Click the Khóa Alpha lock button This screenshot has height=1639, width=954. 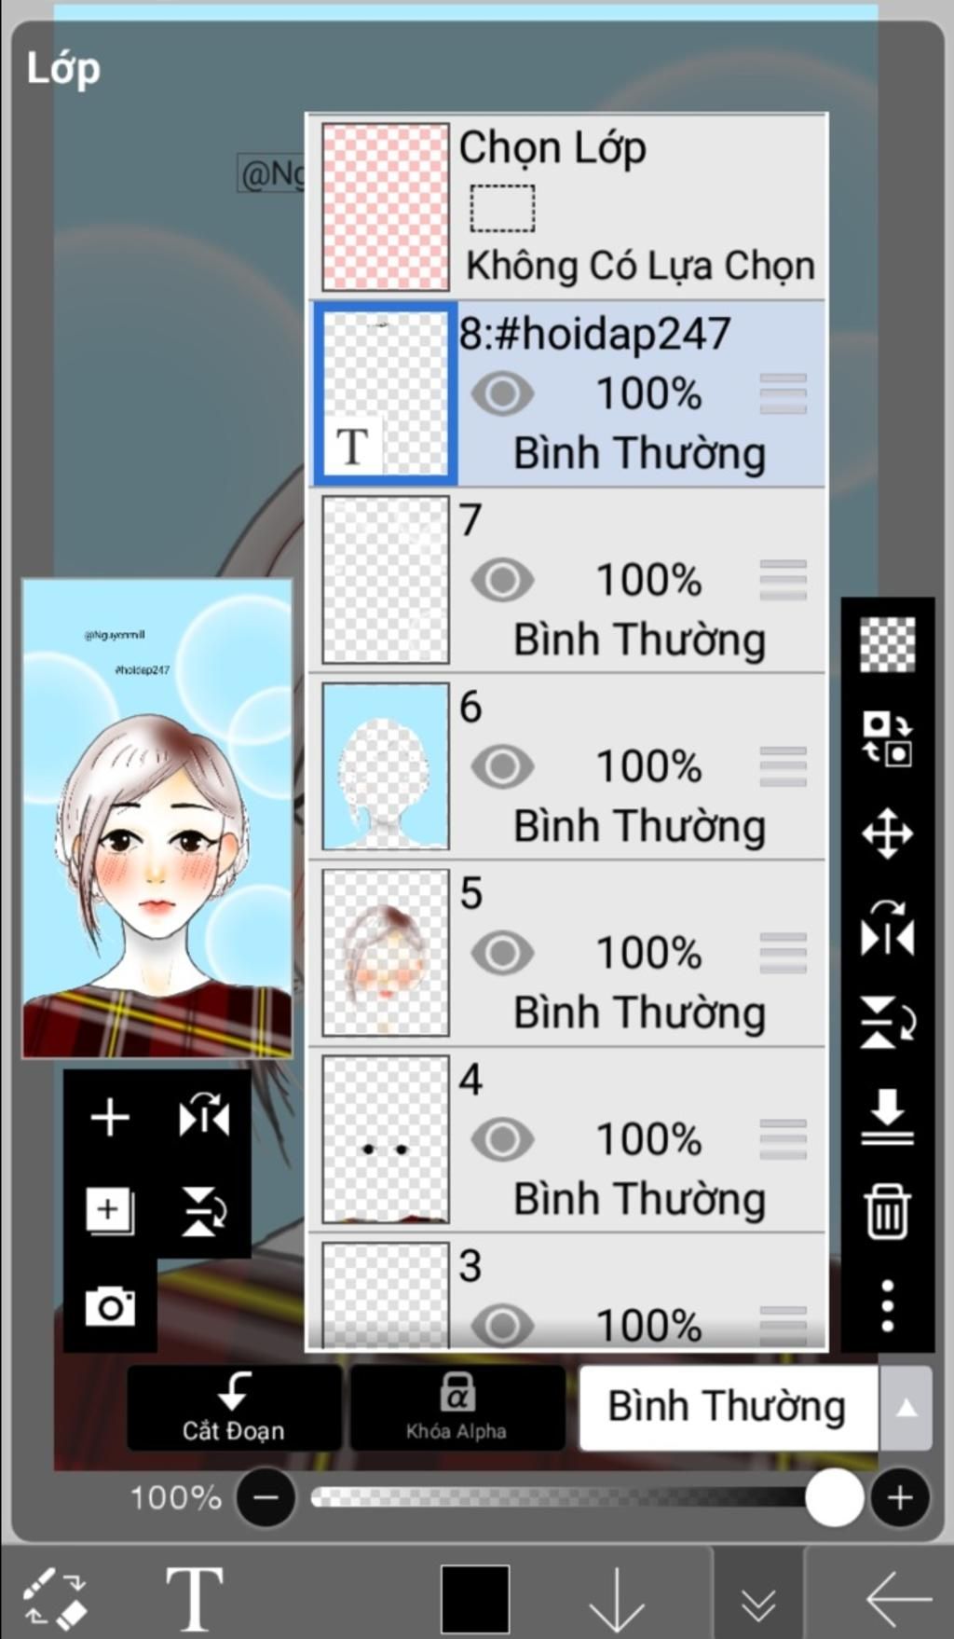click(x=457, y=1408)
